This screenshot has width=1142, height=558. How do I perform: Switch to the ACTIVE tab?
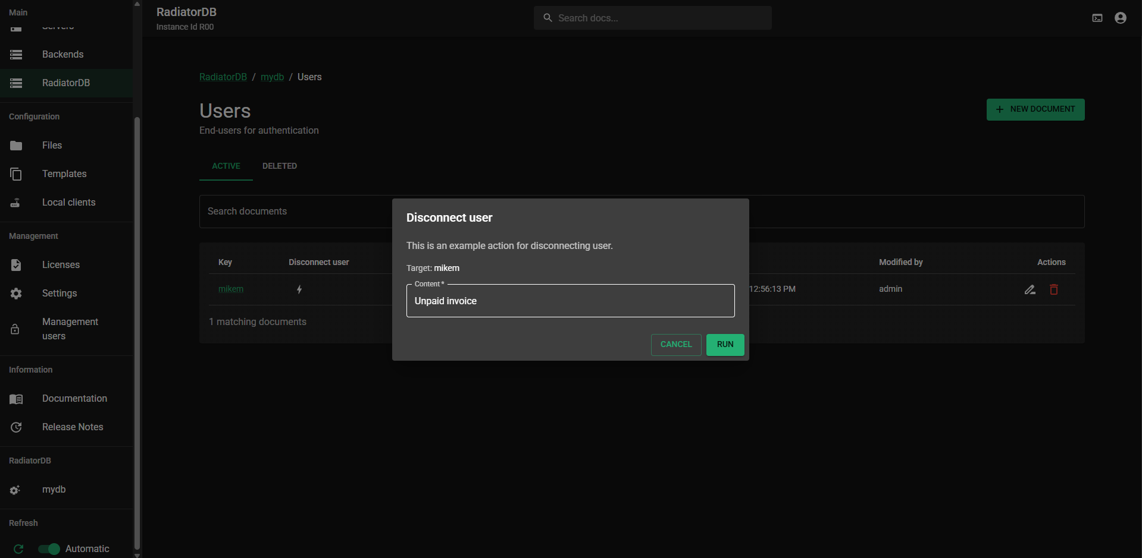226,166
